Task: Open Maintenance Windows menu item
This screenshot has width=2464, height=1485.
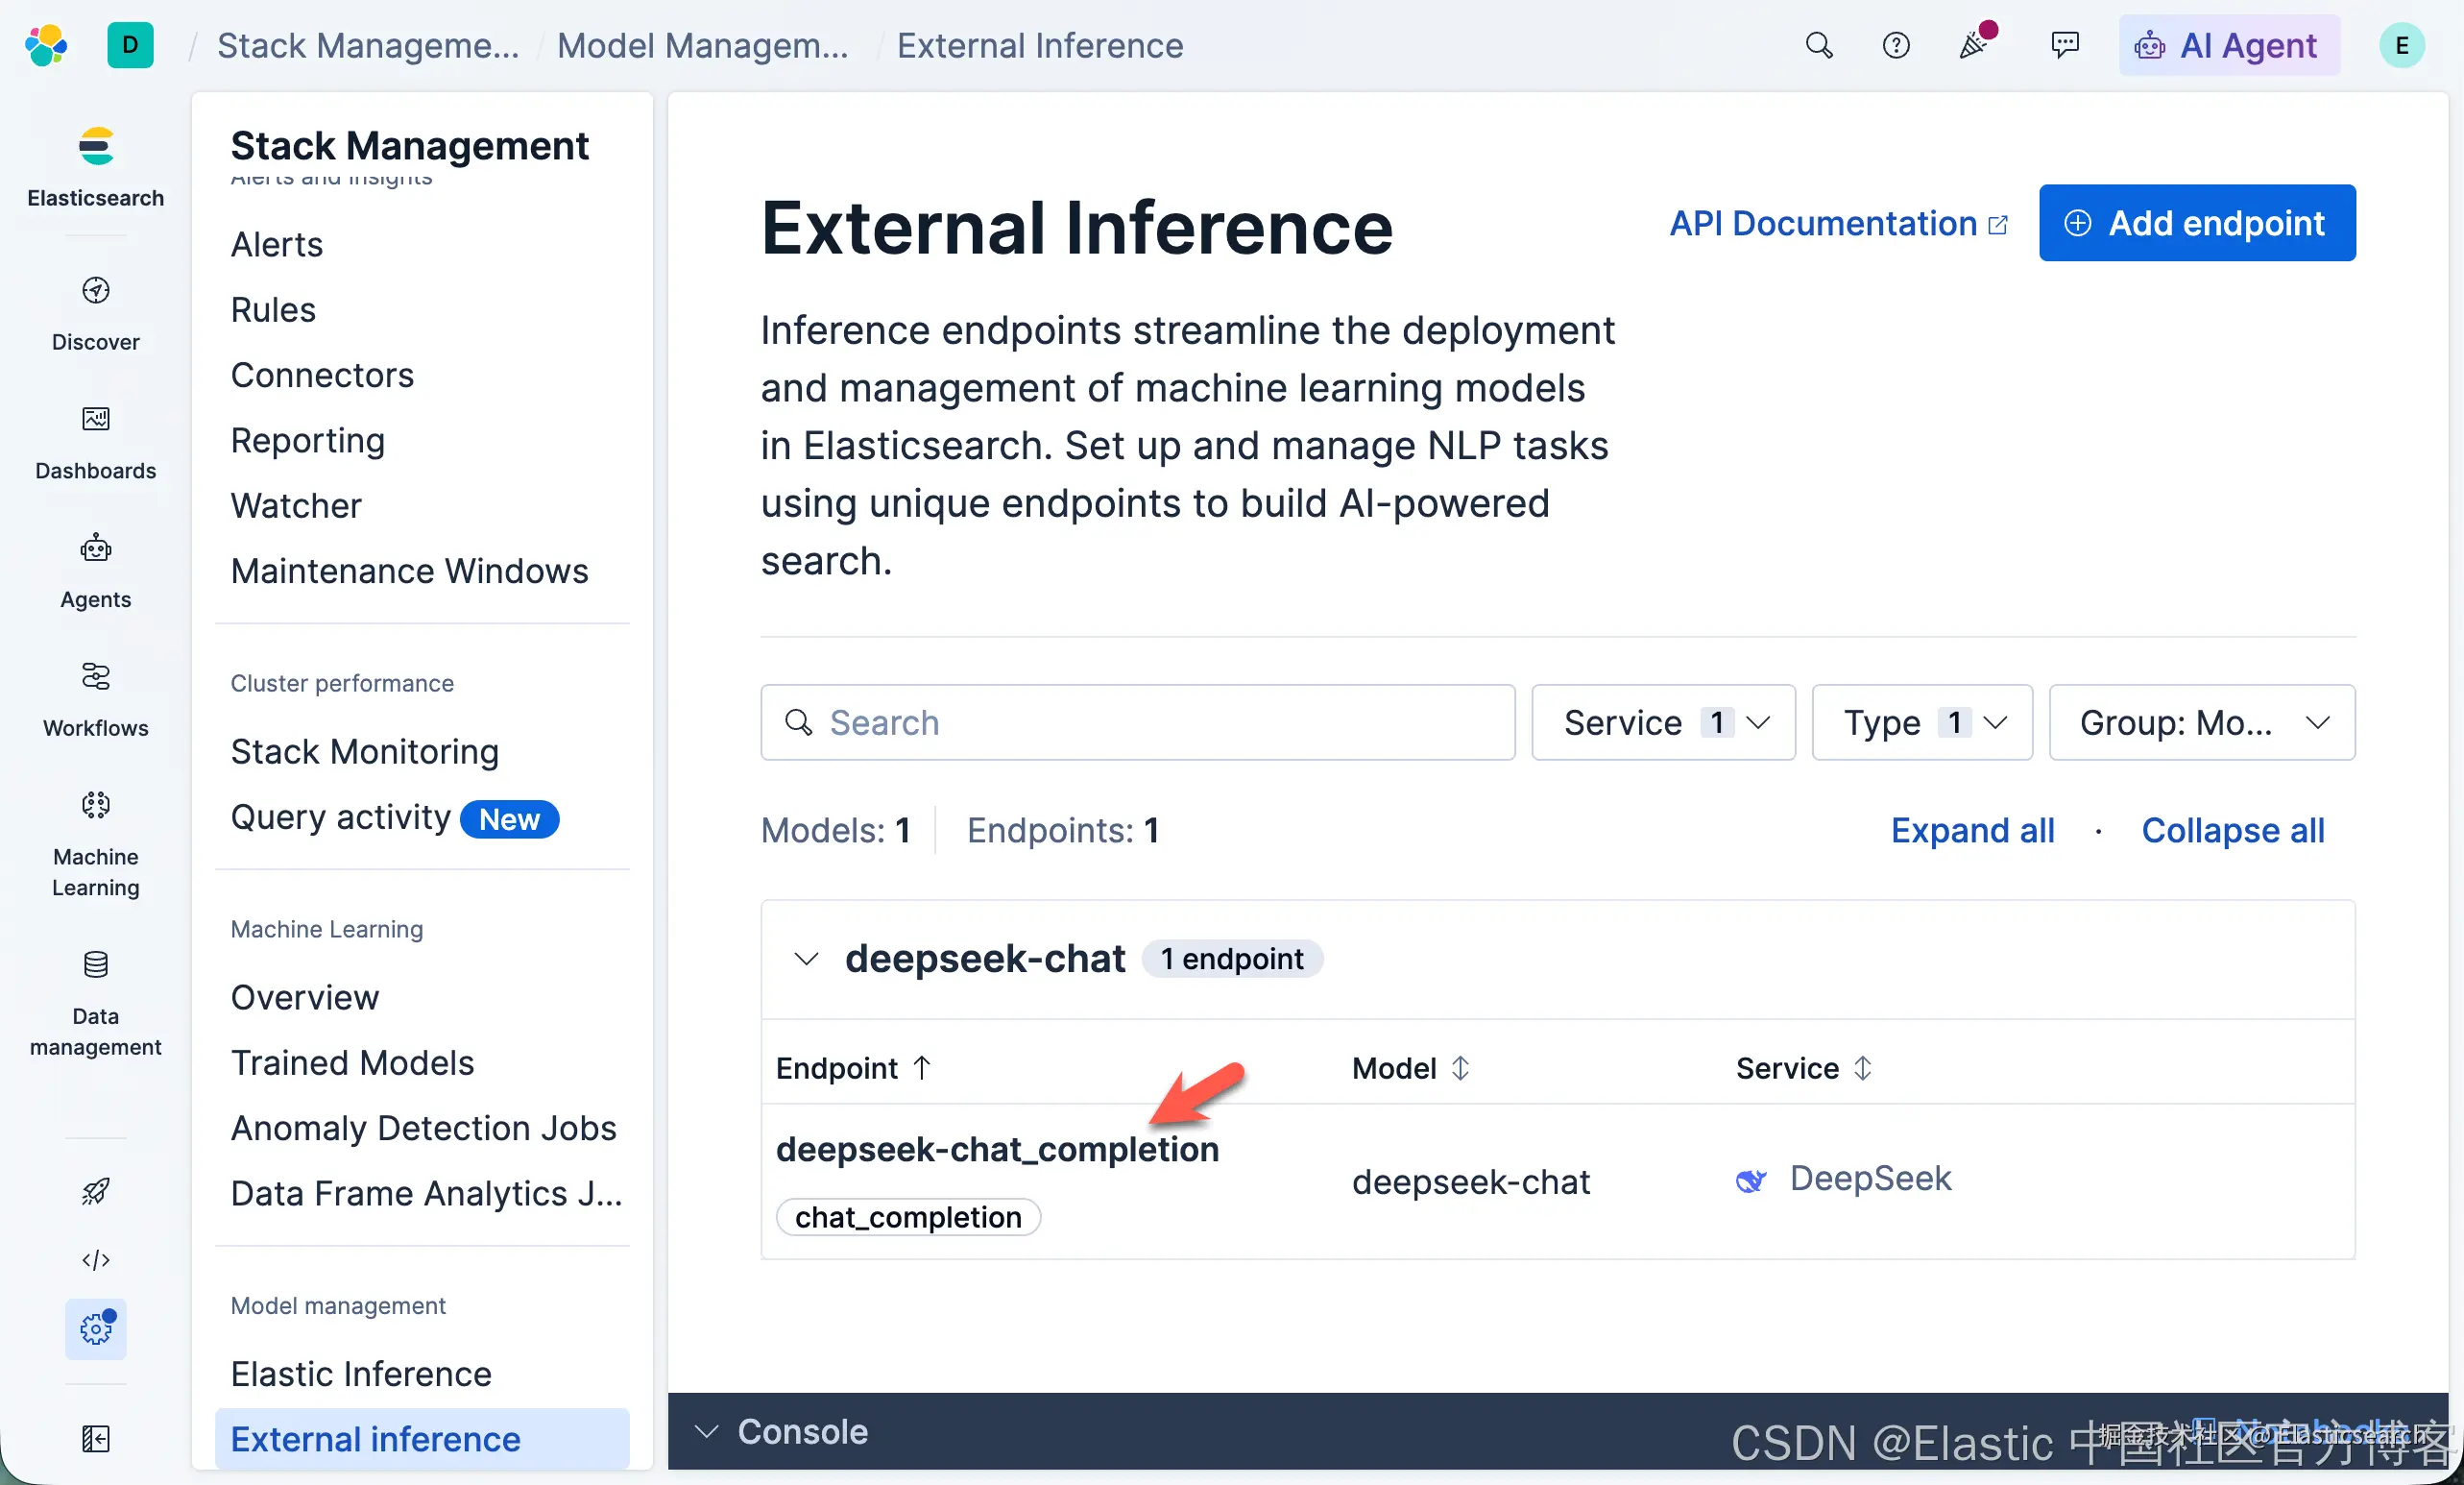Action: tap(410, 570)
